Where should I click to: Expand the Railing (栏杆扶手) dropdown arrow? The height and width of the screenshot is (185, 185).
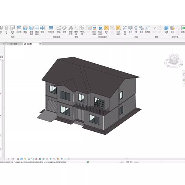[x=51, y=33]
